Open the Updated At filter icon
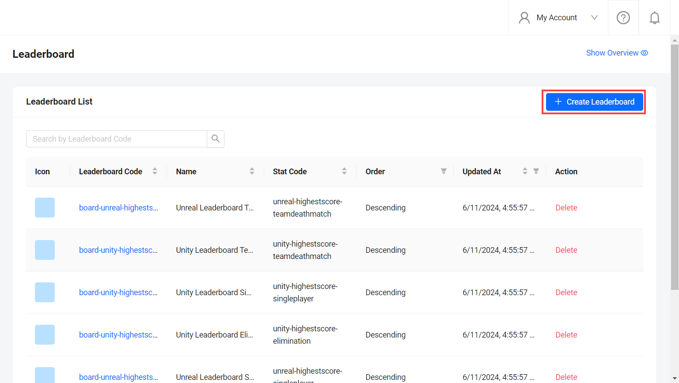The height and width of the screenshot is (383, 679). [x=536, y=171]
